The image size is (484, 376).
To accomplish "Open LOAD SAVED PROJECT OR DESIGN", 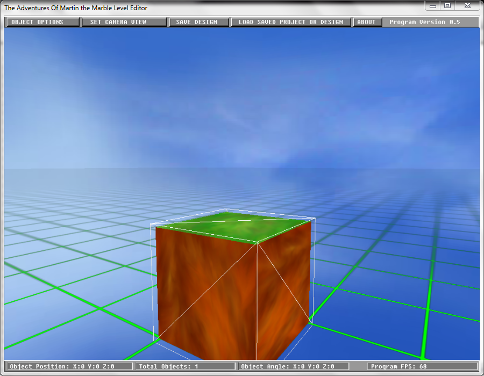I will click(291, 22).
